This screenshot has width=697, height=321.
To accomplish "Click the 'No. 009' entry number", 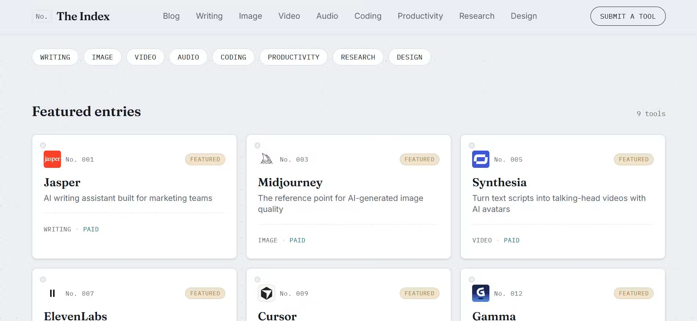I will (294, 293).
